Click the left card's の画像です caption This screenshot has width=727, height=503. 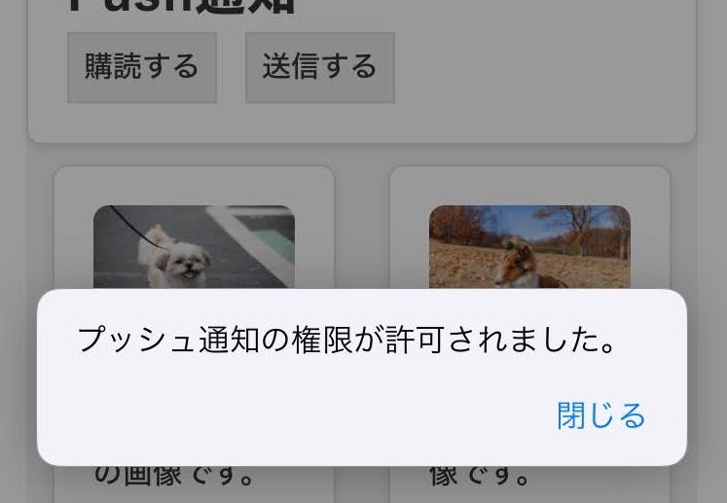(174, 476)
